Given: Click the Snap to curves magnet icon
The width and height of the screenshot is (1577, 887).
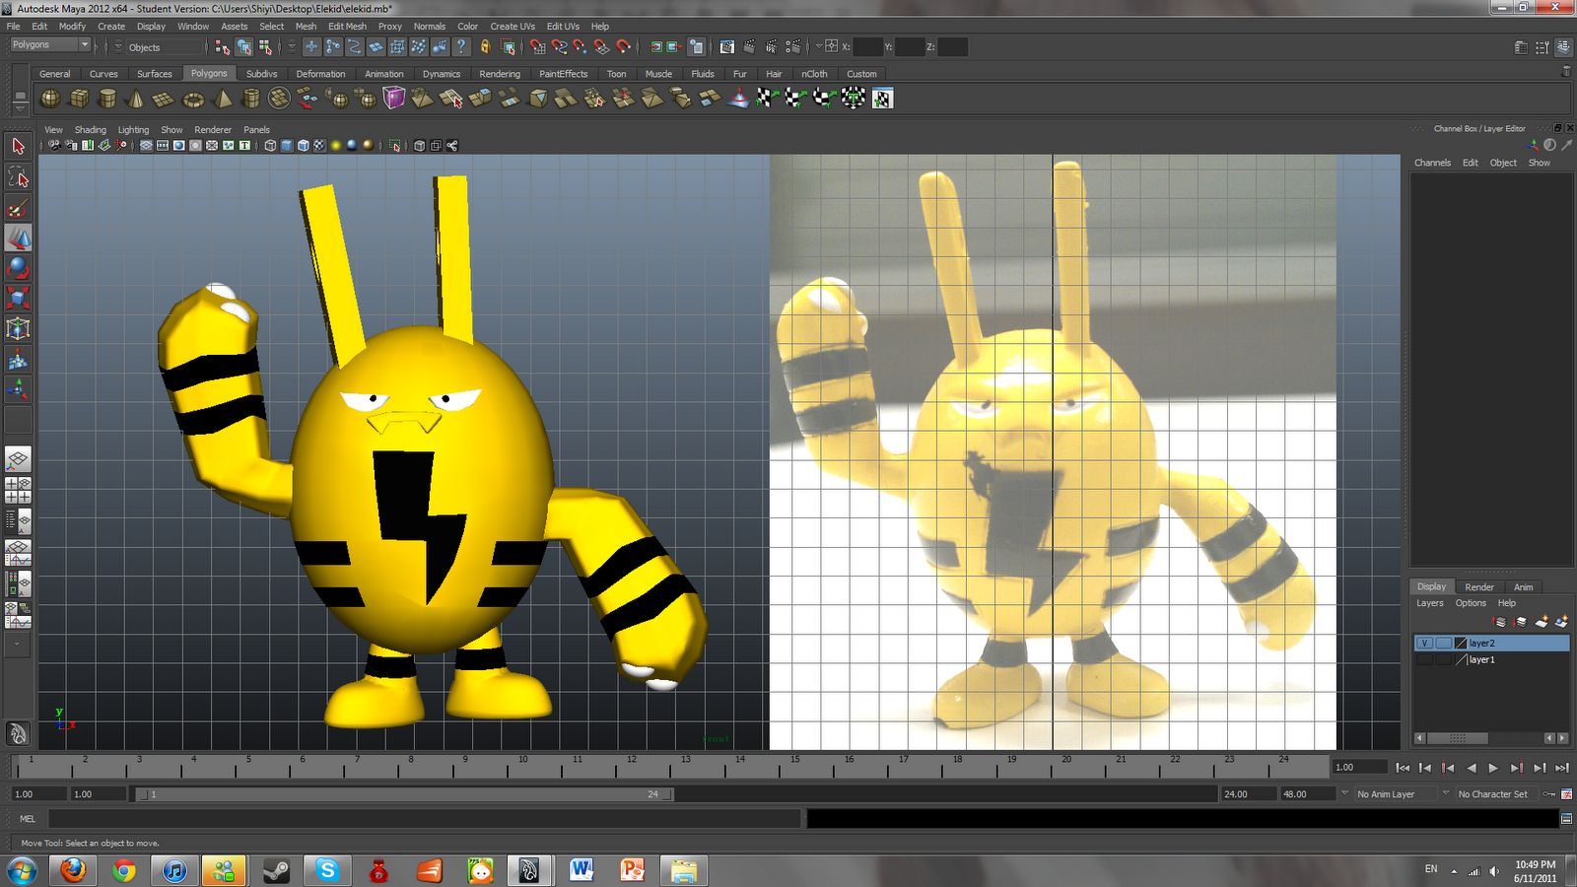Looking at the screenshot, I should coord(559,46).
